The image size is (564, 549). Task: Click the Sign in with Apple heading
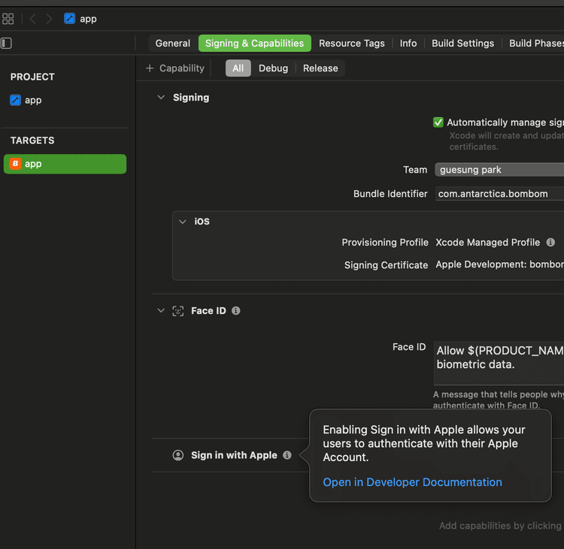coord(234,455)
